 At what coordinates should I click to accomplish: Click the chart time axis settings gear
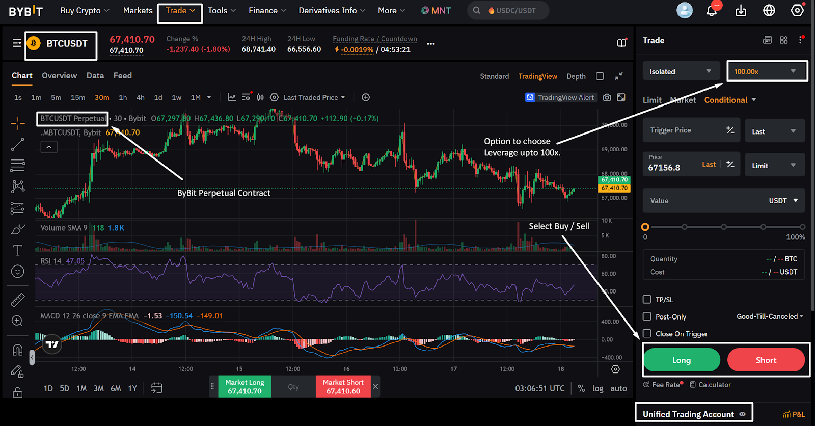pyautogui.click(x=615, y=369)
